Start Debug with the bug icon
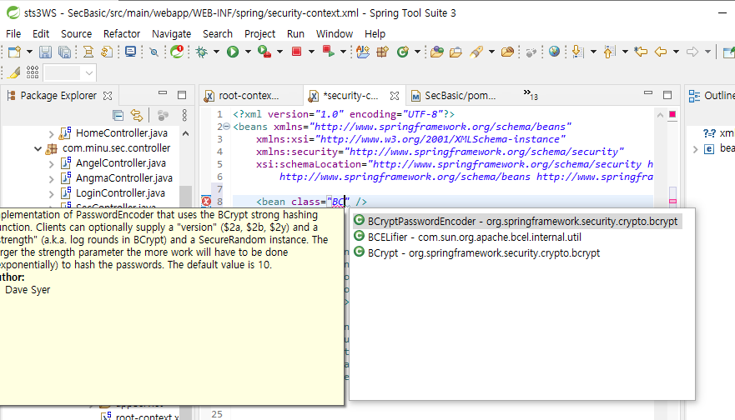 (202, 52)
